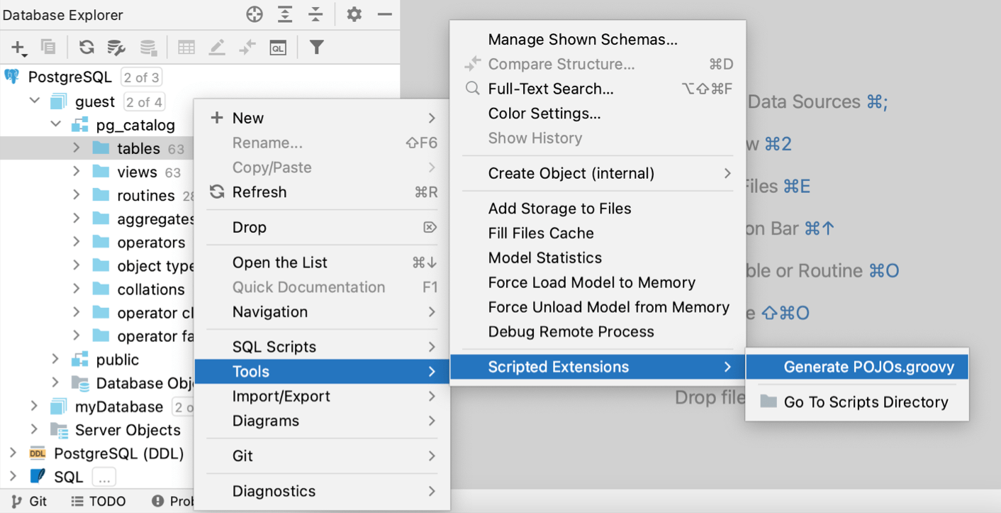Click the ellipsis next to SQL node

click(x=104, y=477)
